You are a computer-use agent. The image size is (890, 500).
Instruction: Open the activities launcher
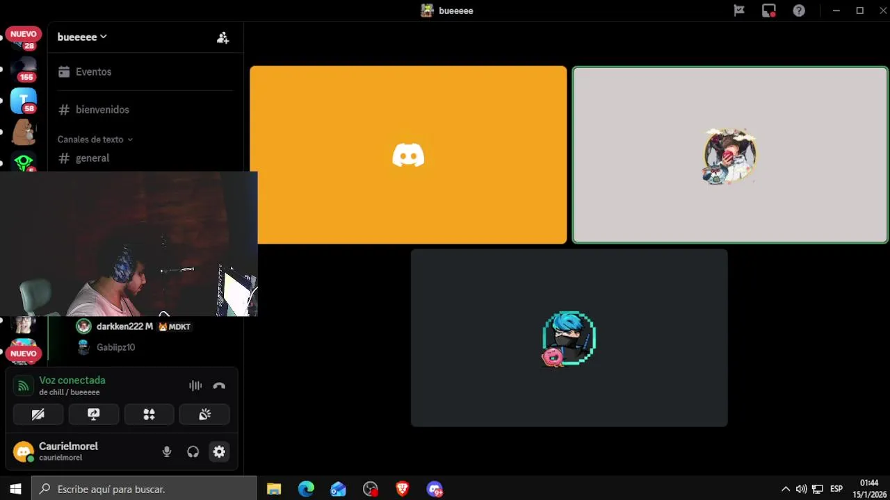(x=149, y=415)
